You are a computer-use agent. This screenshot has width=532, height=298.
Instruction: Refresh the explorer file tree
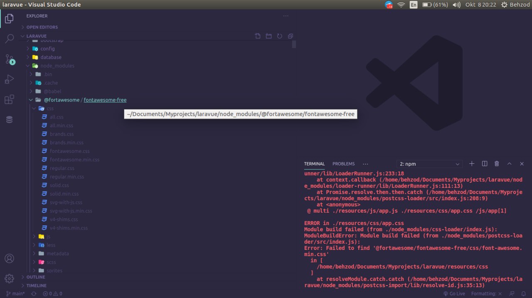(x=279, y=36)
